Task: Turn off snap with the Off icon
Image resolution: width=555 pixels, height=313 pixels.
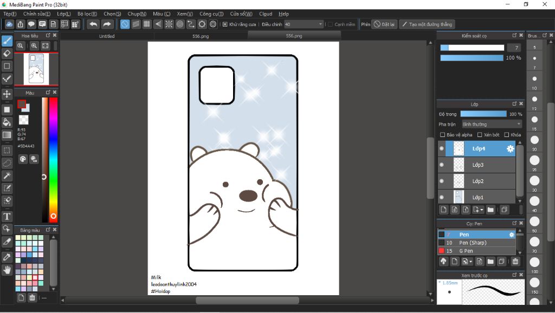Action: (125, 24)
